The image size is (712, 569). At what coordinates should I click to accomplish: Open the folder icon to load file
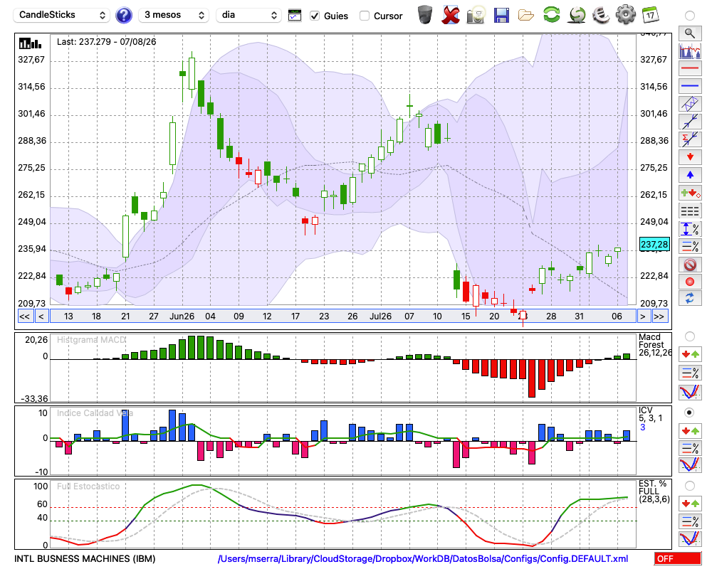[x=526, y=16]
